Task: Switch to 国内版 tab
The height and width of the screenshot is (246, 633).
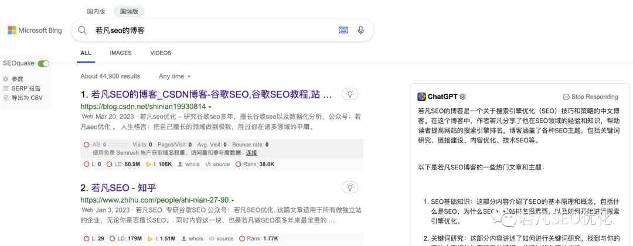Action: [x=96, y=11]
